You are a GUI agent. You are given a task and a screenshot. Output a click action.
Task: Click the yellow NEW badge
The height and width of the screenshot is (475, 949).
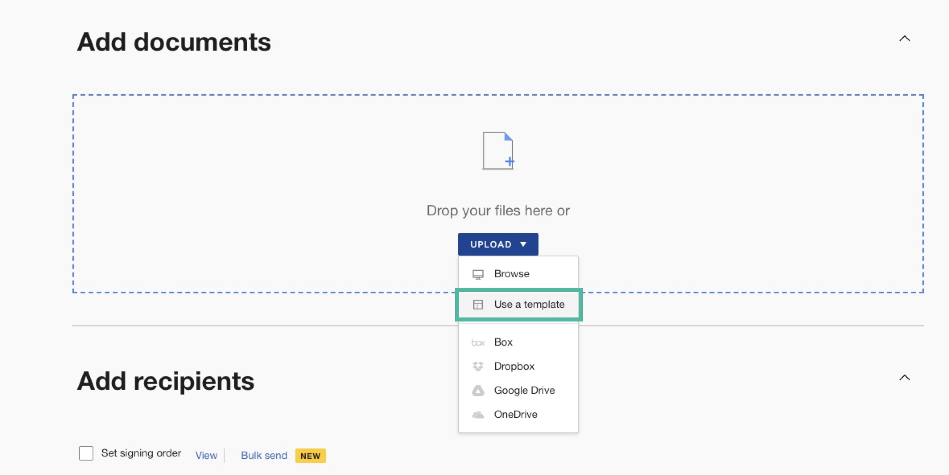pos(310,455)
